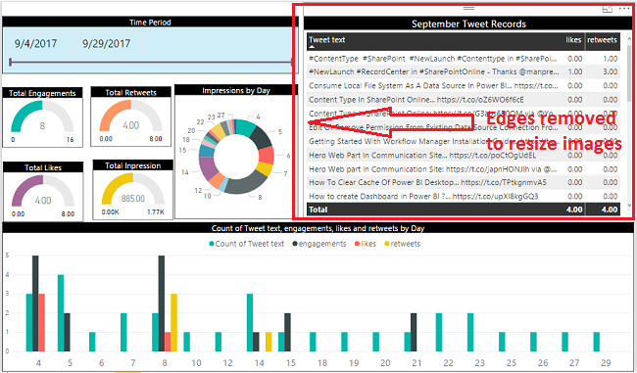The image size is (637, 373).
Task: Open the More options ellipsis menu
Action: pyautogui.click(x=623, y=9)
